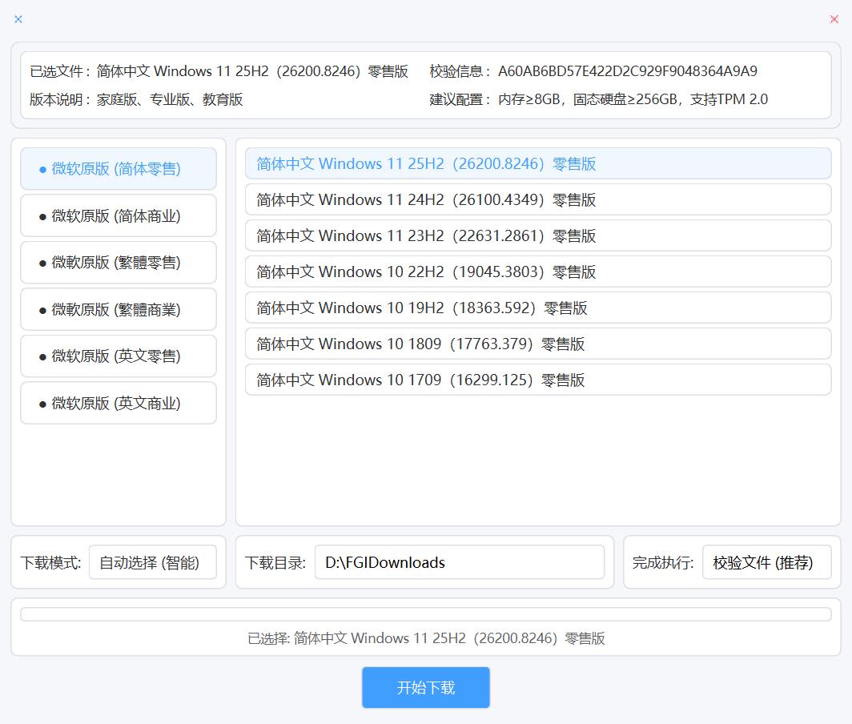This screenshot has height=724, width=852.
Task: Click the blue X icon top-left
Action: pos(18,19)
